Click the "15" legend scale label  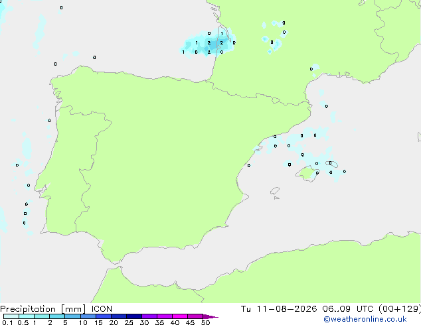98,322
